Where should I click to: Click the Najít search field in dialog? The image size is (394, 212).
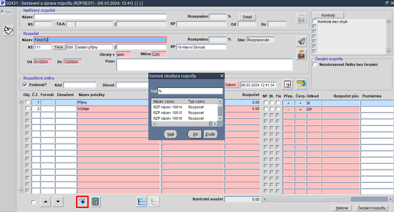190,91
